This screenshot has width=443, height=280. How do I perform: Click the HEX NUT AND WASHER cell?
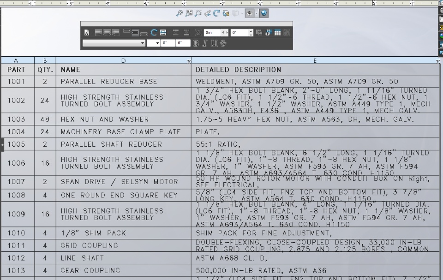[x=124, y=119]
